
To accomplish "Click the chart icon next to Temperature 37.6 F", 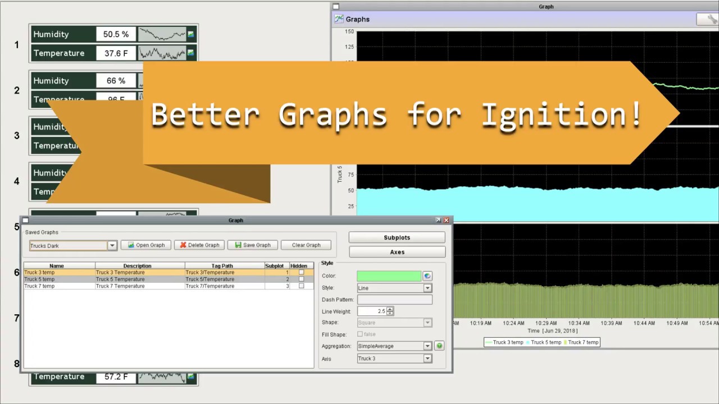I will pyautogui.click(x=191, y=53).
